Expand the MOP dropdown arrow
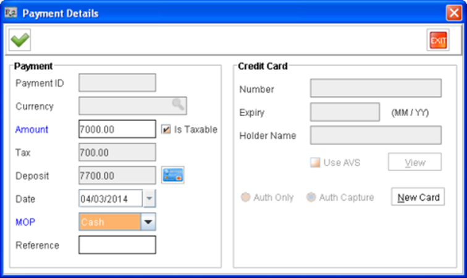The height and width of the screenshot is (278, 467). (148, 222)
